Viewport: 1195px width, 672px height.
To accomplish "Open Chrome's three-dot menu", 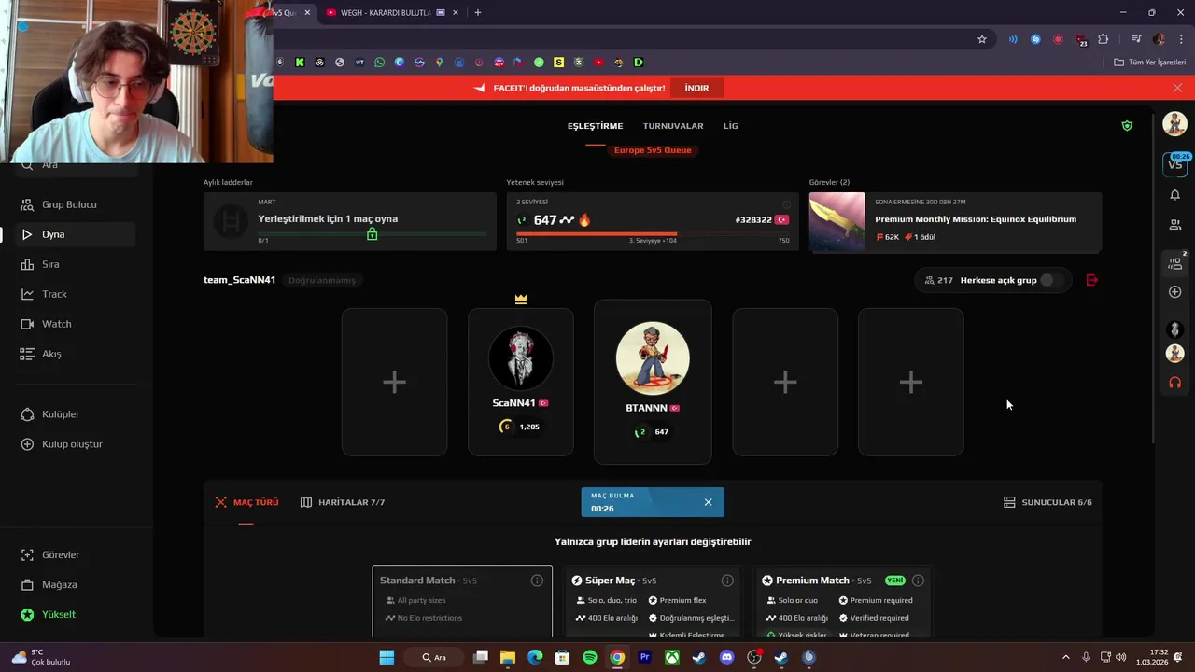I will 1182,39.
